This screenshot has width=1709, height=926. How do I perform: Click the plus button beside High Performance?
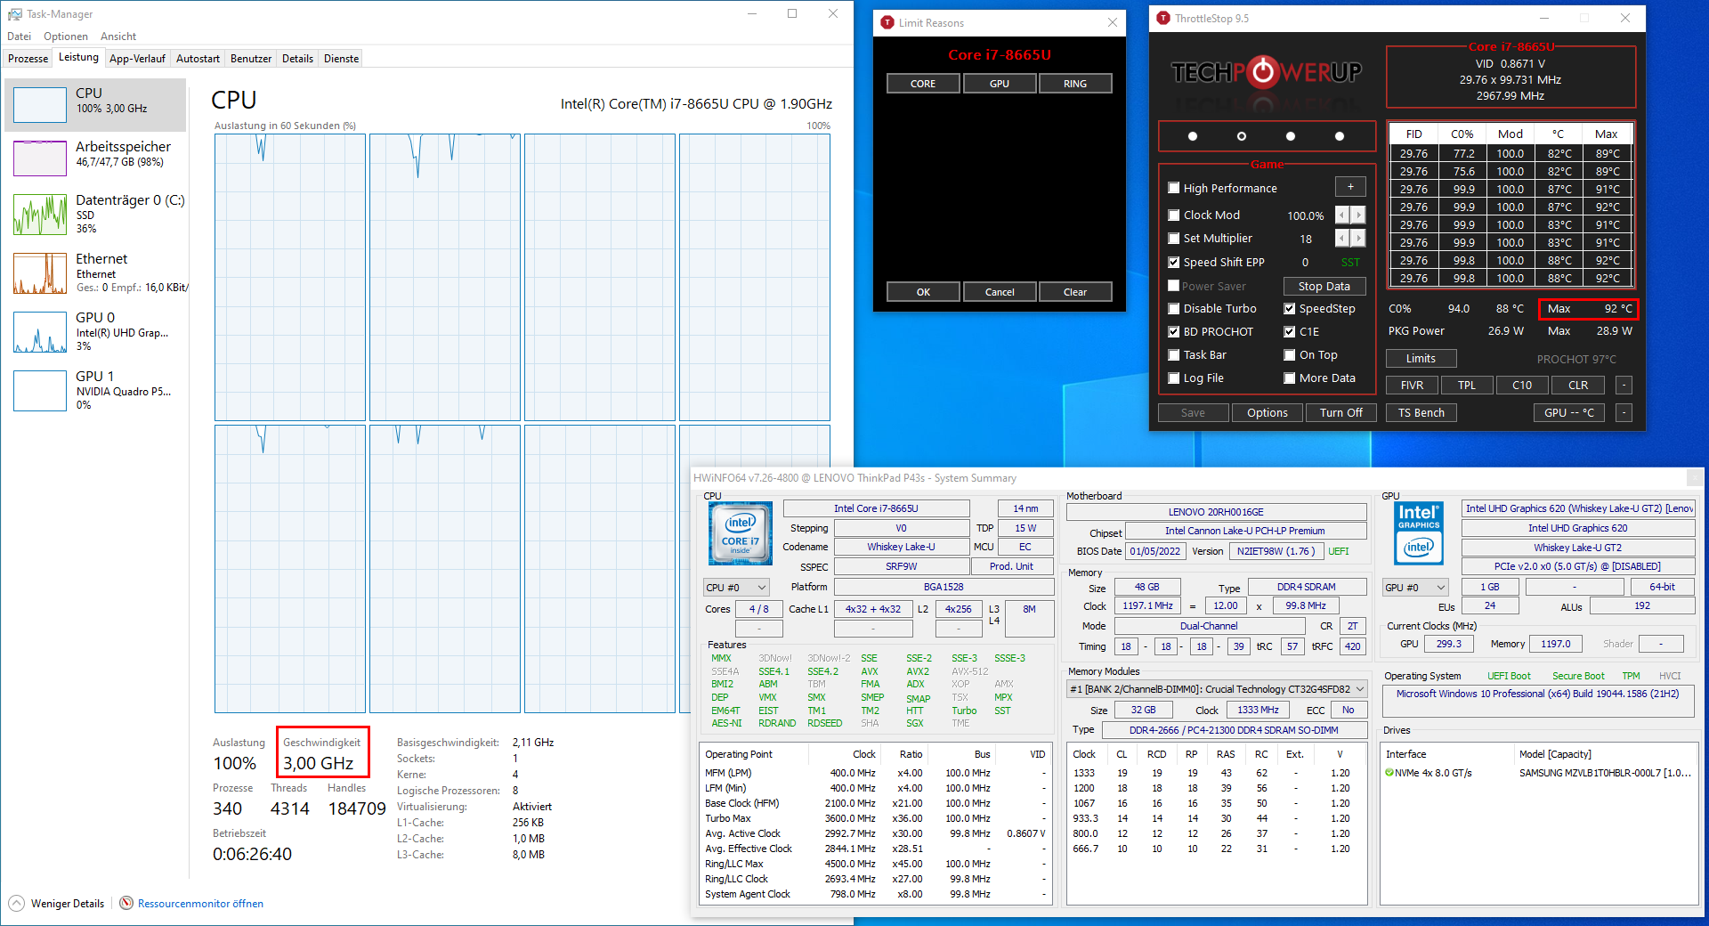(1350, 187)
